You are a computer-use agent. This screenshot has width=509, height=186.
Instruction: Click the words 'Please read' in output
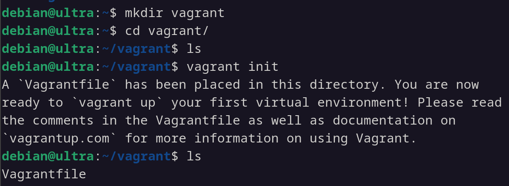coord(460,103)
